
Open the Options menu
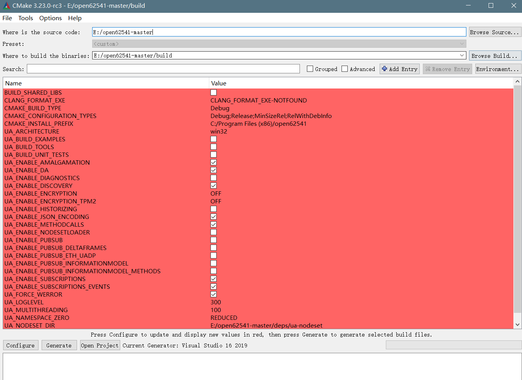[x=51, y=18]
